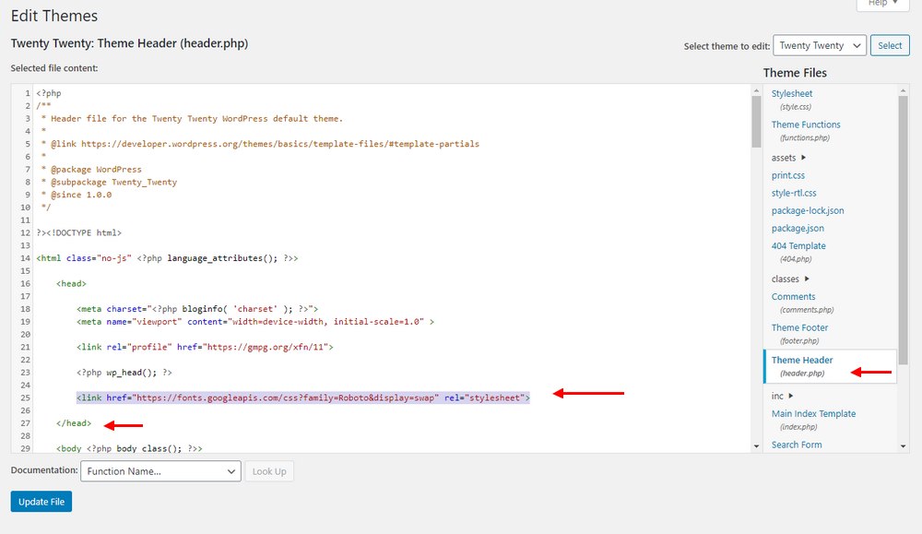Click the Theme Files scrollbar thumb
The image size is (922, 534).
pyautogui.click(x=904, y=230)
